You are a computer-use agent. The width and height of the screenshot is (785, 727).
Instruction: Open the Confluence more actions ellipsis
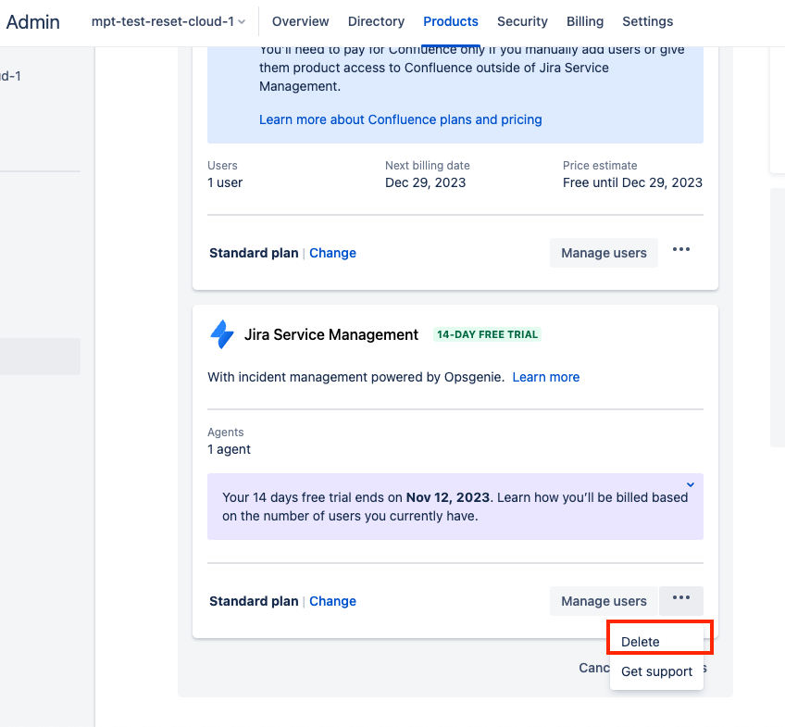[681, 249]
